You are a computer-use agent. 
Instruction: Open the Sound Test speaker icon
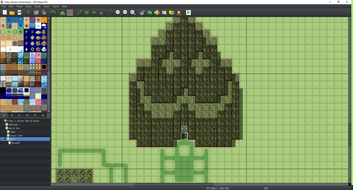point(157,13)
